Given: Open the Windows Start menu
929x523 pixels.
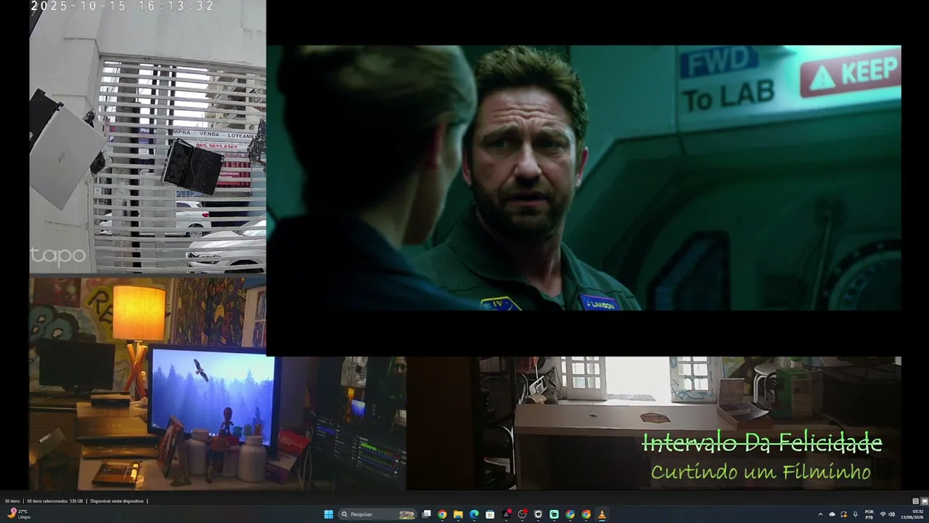Looking at the screenshot, I should [328, 514].
